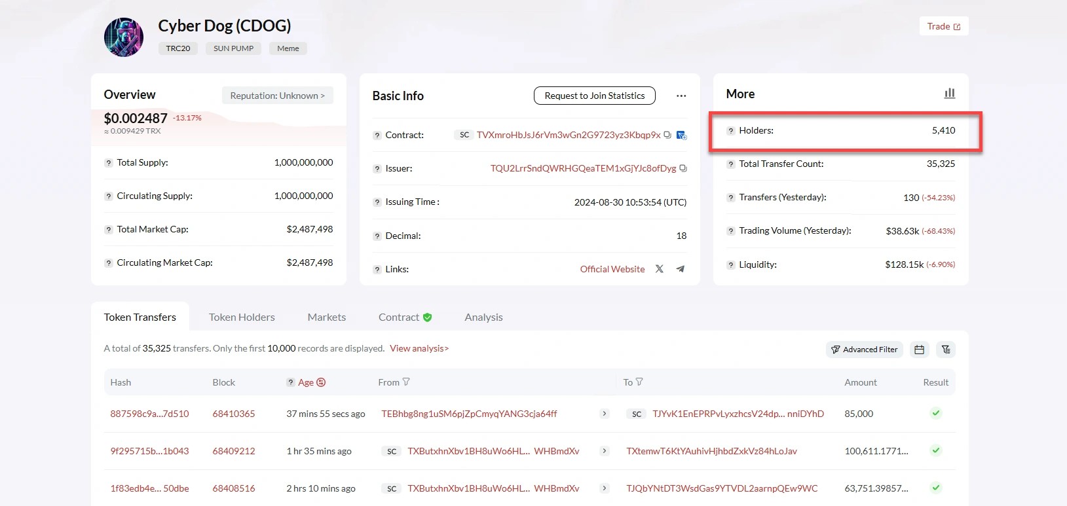Screen dimensions: 1067x506
Task: Open transaction hash 887598c9a...7d510
Action: [x=149, y=414]
